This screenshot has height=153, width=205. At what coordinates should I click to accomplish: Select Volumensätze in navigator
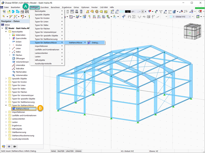tap(22, 75)
